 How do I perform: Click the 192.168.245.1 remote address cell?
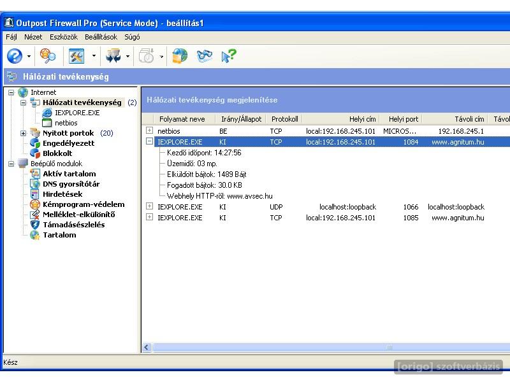461,131
